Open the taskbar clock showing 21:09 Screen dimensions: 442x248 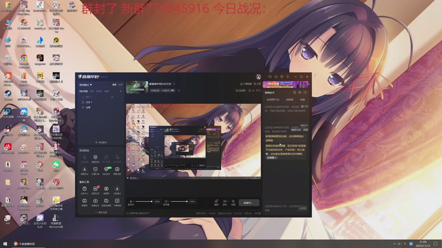423,244
